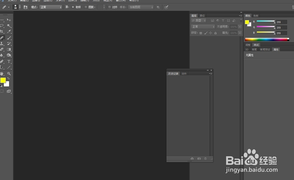The width and height of the screenshot is (294, 180).
Task: Delete current state trash icon in History panel
Action: point(206,159)
